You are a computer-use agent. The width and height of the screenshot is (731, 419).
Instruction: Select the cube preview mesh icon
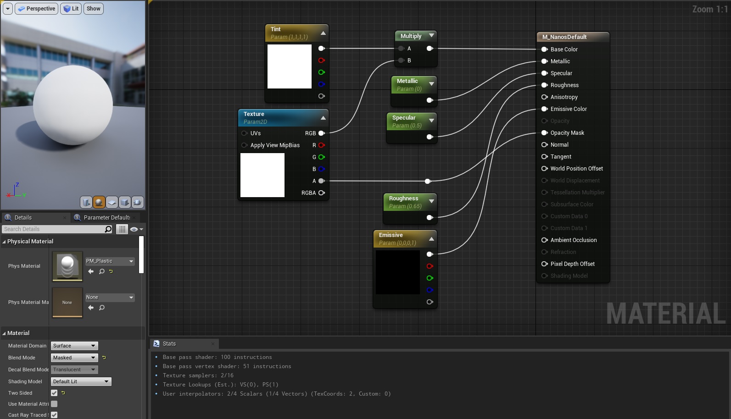pyautogui.click(x=125, y=202)
